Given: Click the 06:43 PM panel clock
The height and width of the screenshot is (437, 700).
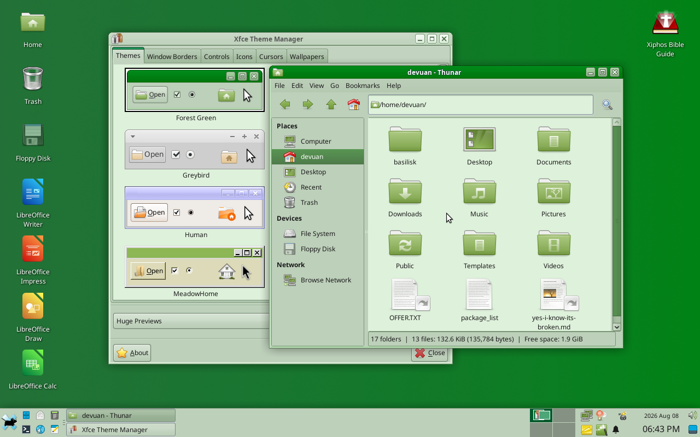Looking at the screenshot, I should pos(661,429).
